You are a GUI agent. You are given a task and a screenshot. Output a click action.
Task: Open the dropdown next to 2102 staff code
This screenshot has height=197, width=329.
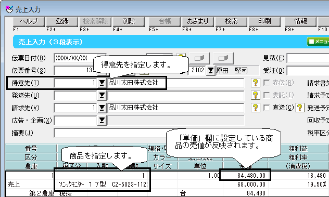click(210, 70)
